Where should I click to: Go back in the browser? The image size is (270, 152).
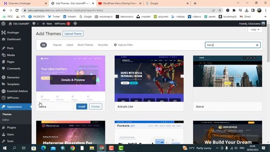4,10
